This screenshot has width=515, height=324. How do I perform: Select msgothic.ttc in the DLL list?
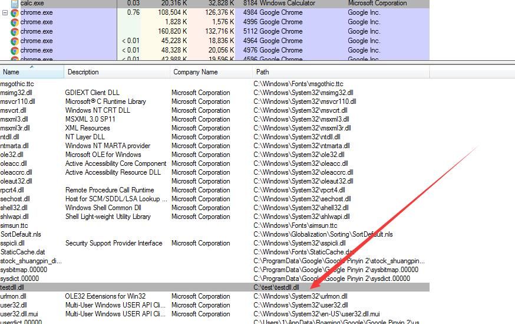point(17,84)
